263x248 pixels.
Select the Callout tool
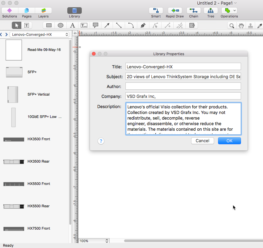point(96,26)
